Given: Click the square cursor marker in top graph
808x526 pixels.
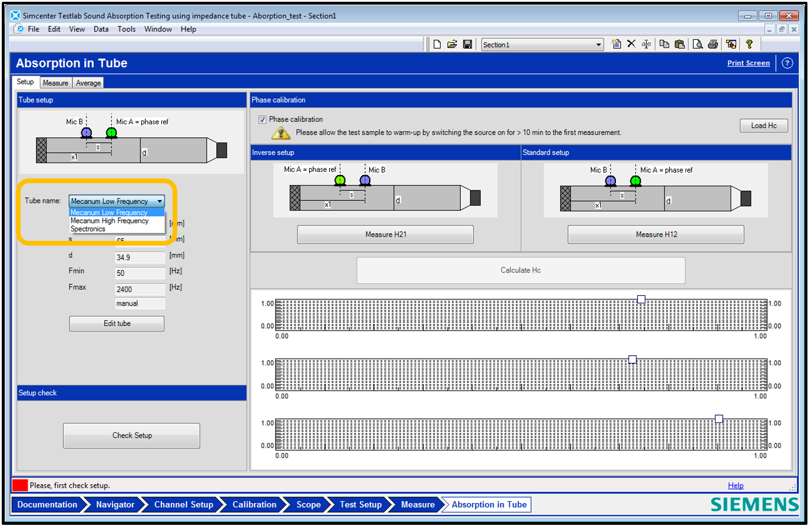Looking at the screenshot, I should click(x=641, y=299).
